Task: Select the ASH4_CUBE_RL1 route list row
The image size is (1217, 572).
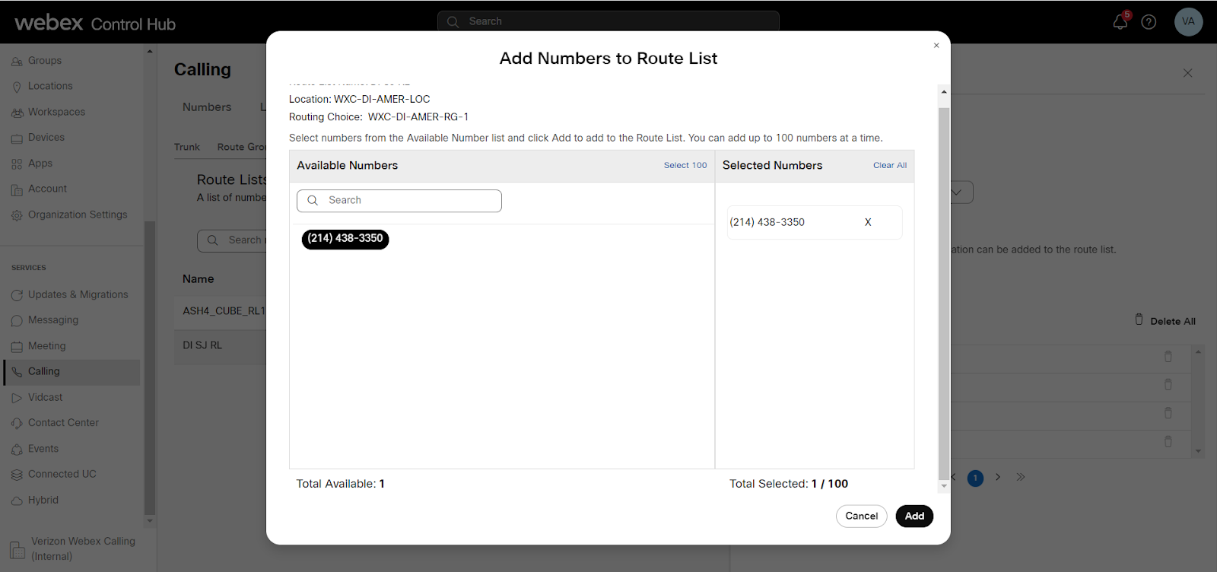Action: coord(221,311)
